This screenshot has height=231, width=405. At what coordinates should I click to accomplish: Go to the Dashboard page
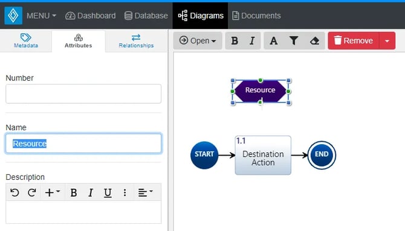(x=90, y=16)
